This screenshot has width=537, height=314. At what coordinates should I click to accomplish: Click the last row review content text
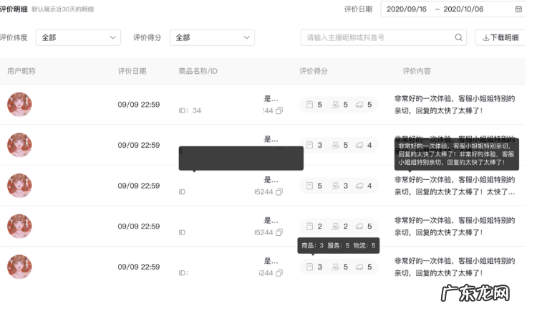[455, 267]
